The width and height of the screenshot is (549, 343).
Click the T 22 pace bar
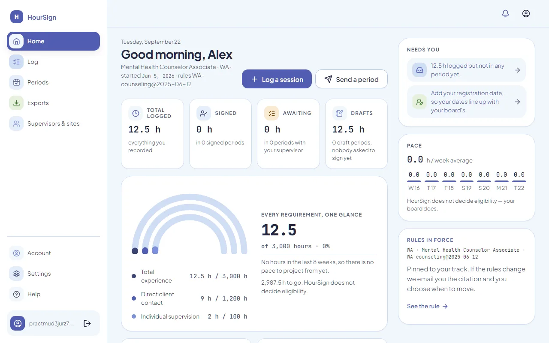(519, 181)
